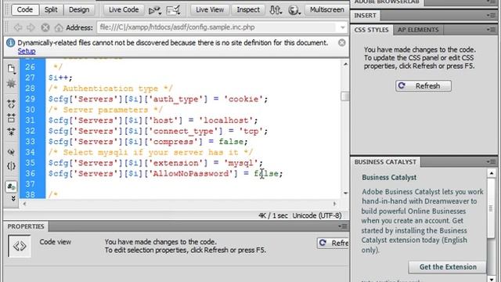Open the Properties panel options menu

point(343,226)
